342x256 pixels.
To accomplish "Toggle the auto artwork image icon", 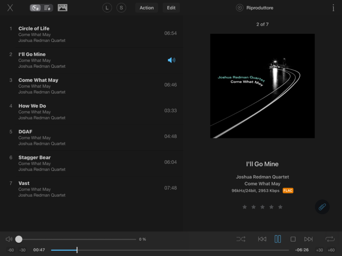I will click(62, 8).
